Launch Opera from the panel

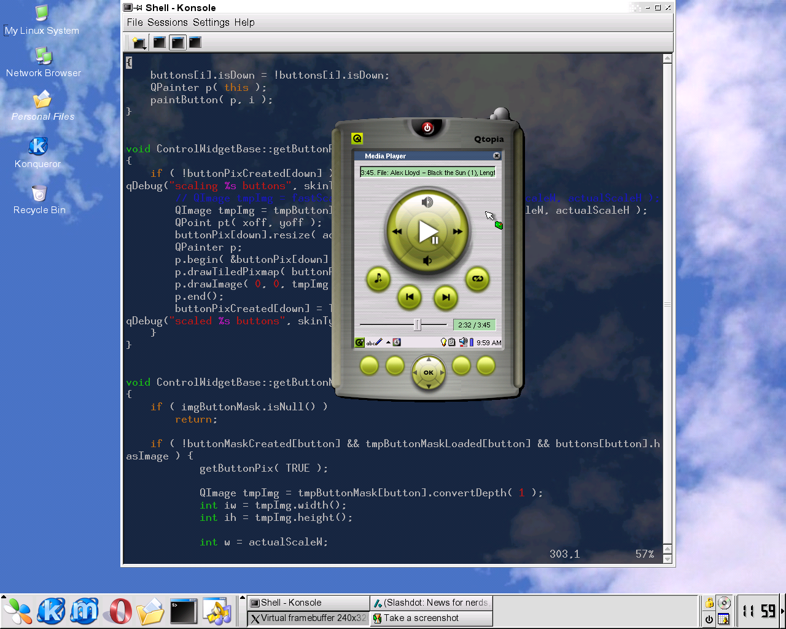117,611
